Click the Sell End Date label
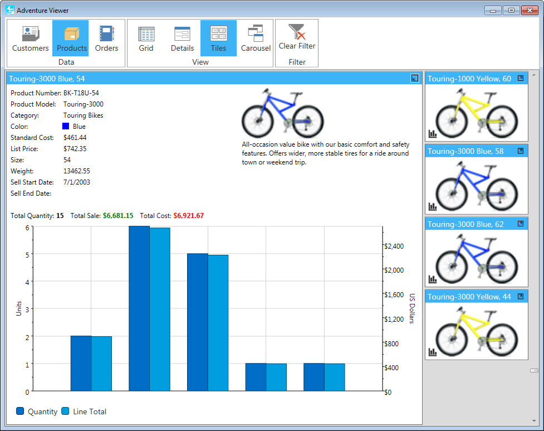The height and width of the screenshot is (431, 544). tap(31, 193)
